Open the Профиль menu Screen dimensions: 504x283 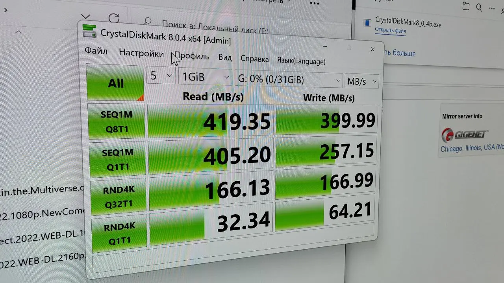click(x=192, y=56)
